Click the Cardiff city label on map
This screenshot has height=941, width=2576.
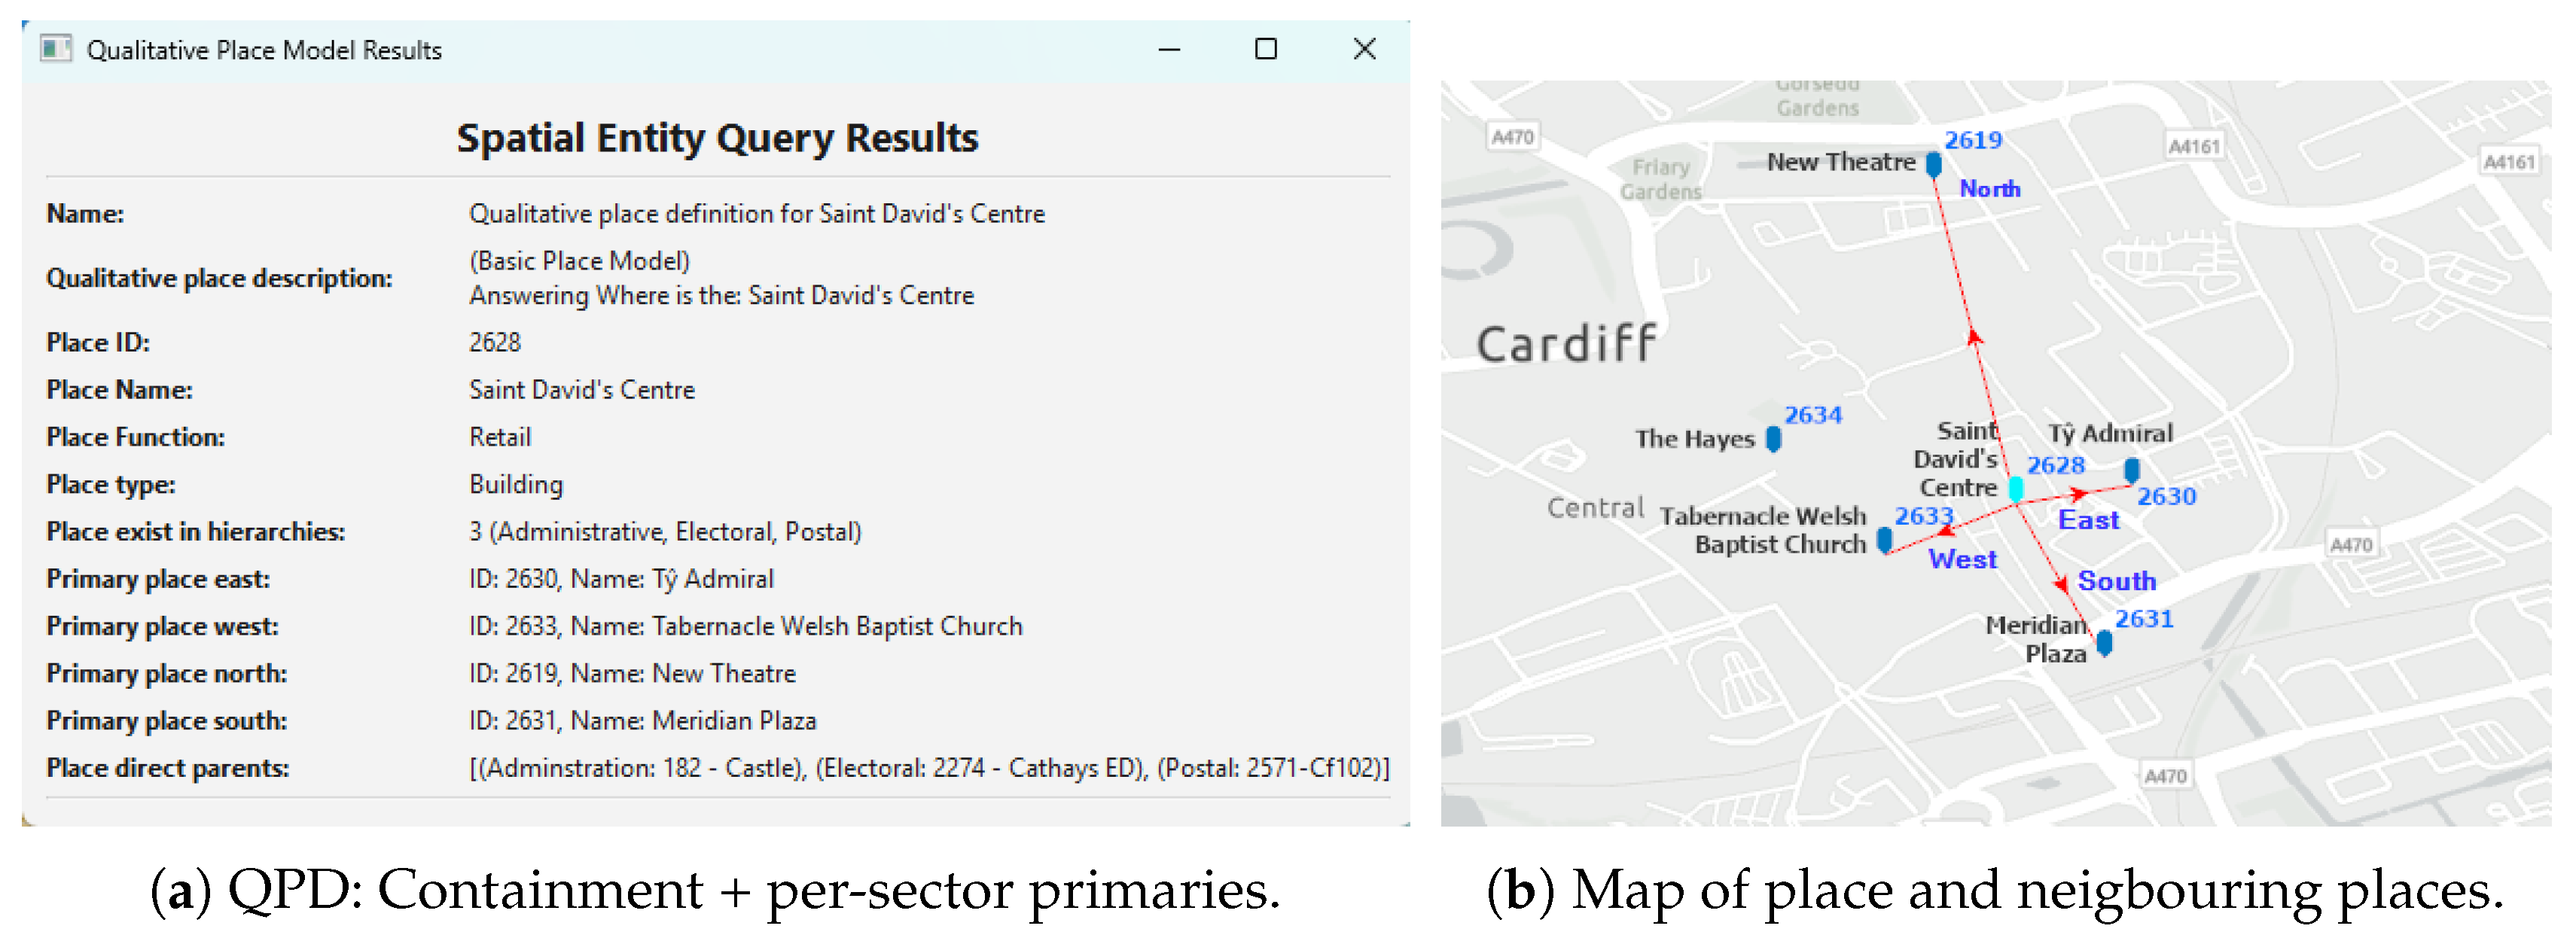pos(1566,345)
